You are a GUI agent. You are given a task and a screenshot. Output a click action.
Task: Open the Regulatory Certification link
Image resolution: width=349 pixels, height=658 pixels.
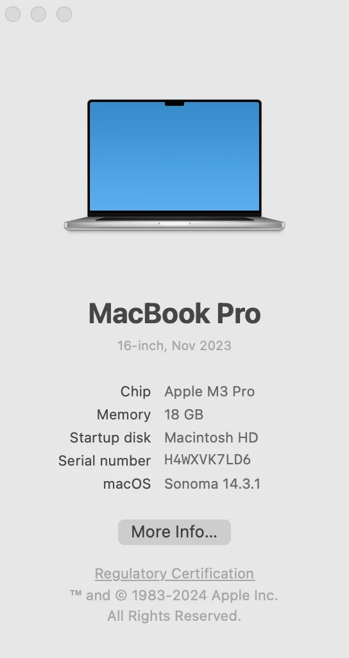(x=174, y=573)
